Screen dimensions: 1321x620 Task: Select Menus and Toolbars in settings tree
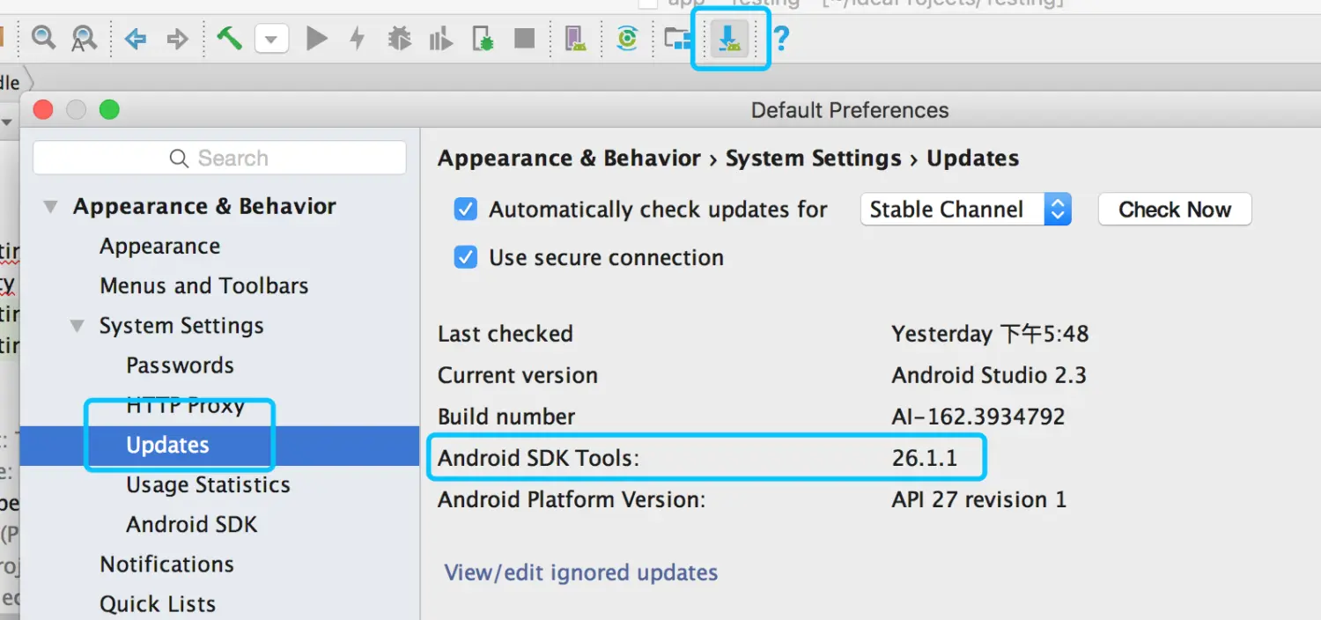[x=204, y=286]
